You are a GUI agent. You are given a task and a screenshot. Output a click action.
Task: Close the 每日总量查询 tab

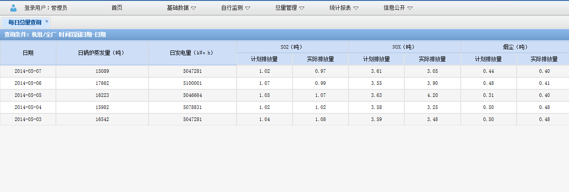[47, 21]
